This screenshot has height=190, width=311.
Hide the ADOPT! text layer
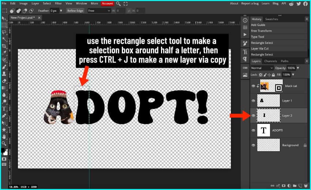pyautogui.click(x=253, y=130)
